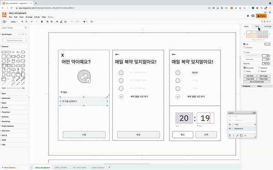Switch to the Text tab

[x=257, y=26]
